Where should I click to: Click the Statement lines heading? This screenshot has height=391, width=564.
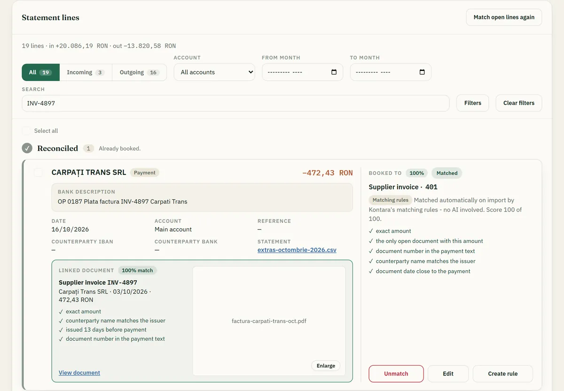click(x=51, y=17)
